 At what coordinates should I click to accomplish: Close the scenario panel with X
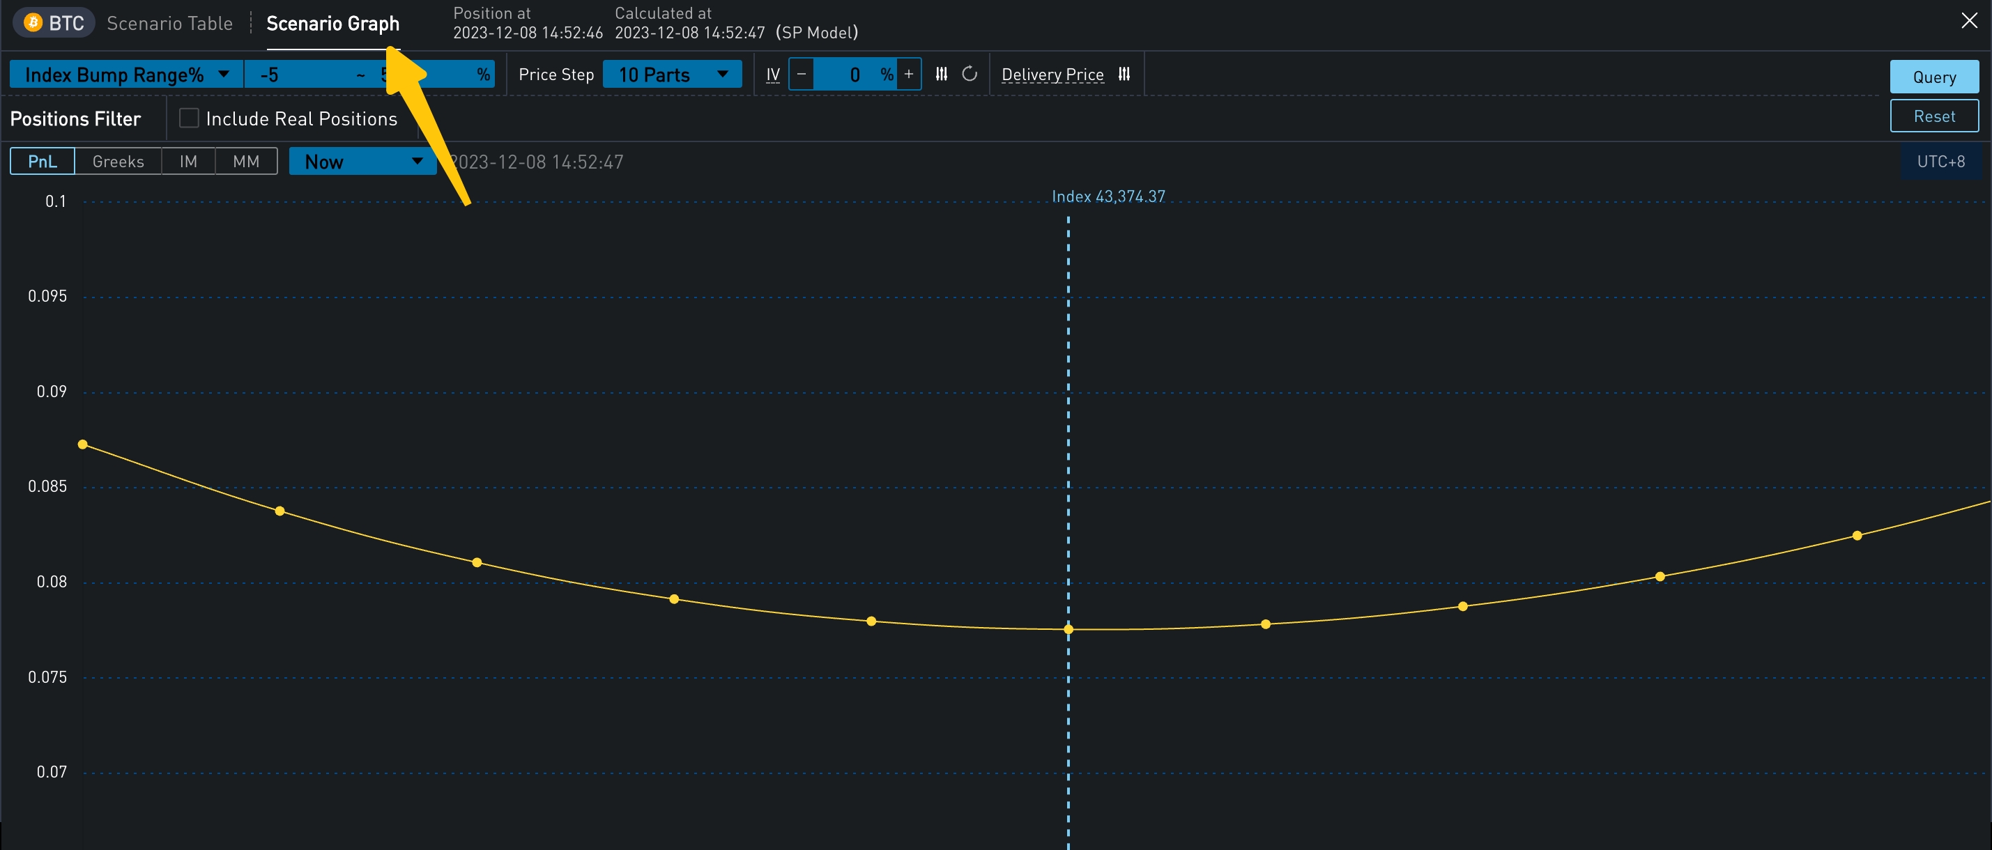(1969, 21)
